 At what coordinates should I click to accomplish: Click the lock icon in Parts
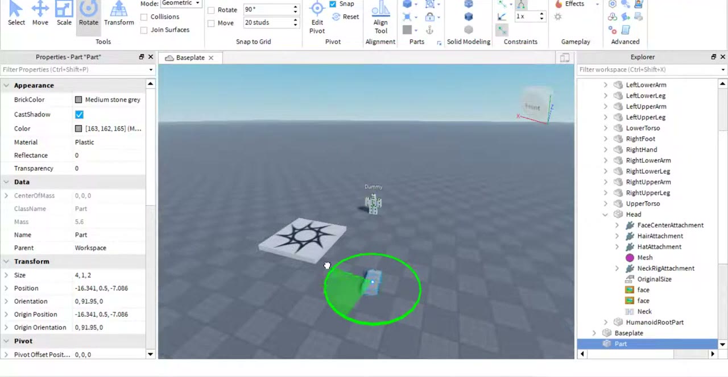(430, 16)
